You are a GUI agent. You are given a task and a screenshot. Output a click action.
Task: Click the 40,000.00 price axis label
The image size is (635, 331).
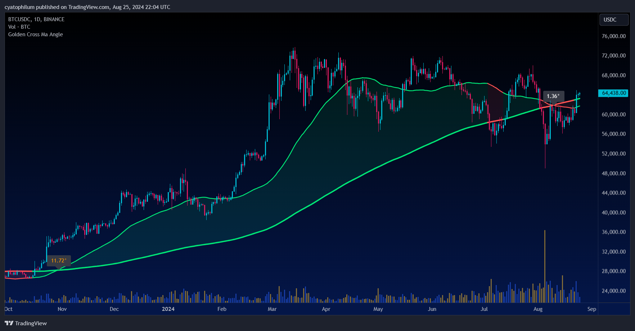(614, 213)
